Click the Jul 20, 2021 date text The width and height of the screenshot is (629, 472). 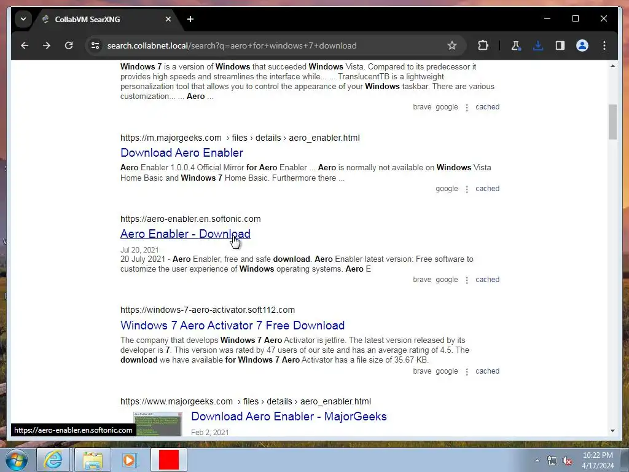[x=139, y=250]
